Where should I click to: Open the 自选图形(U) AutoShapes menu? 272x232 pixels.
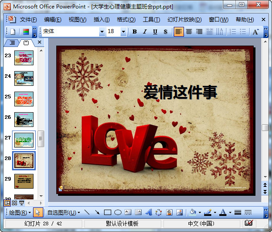point(63,212)
